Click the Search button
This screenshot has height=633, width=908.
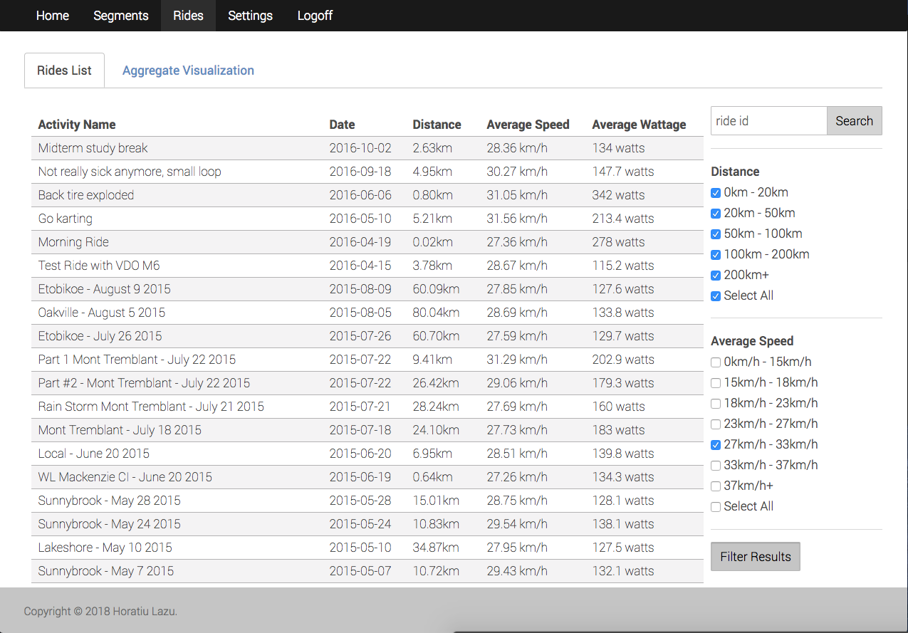(854, 121)
